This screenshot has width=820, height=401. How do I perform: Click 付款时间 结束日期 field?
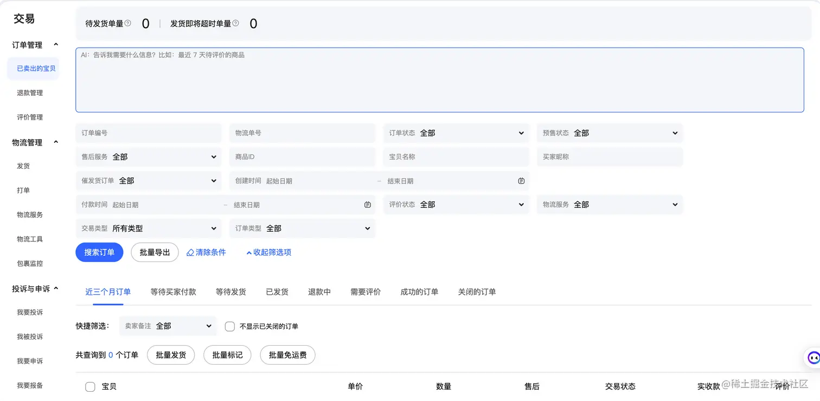pos(296,205)
